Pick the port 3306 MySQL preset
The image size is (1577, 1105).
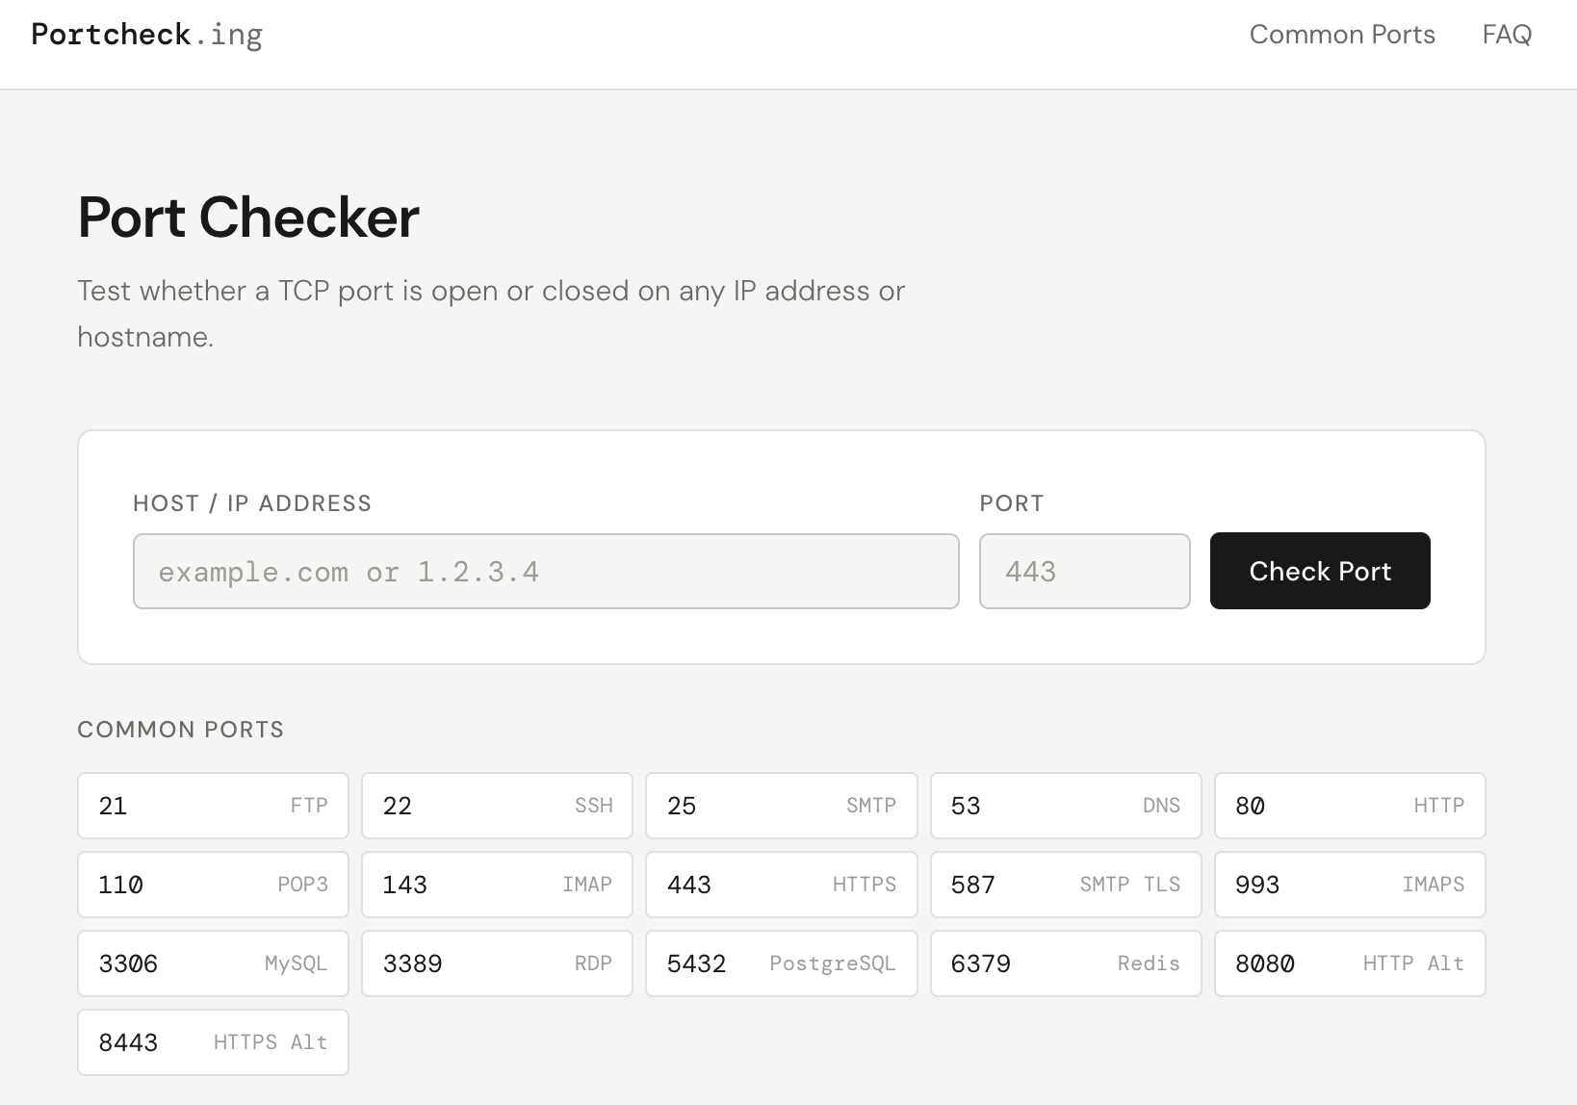(x=213, y=964)
